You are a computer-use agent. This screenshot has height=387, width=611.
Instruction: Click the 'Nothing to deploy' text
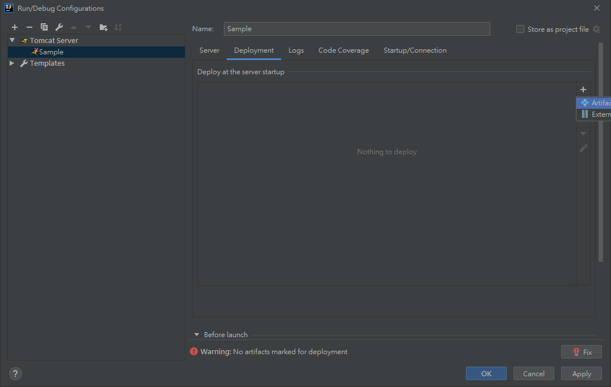click(387, 152)
